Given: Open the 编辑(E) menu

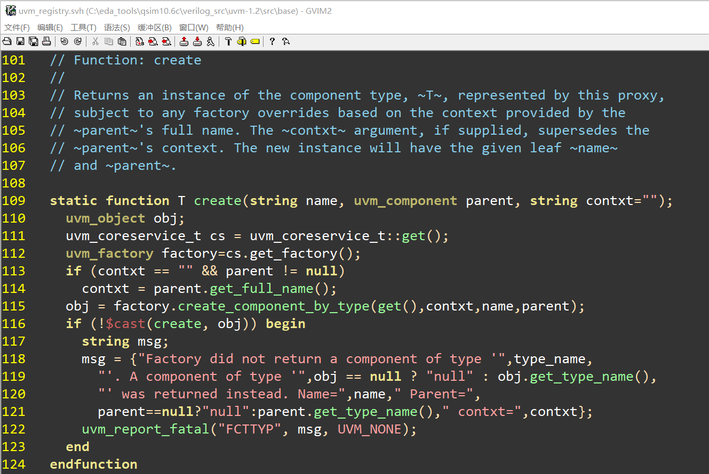Looking at the screenshot, I should coord(50,28).
